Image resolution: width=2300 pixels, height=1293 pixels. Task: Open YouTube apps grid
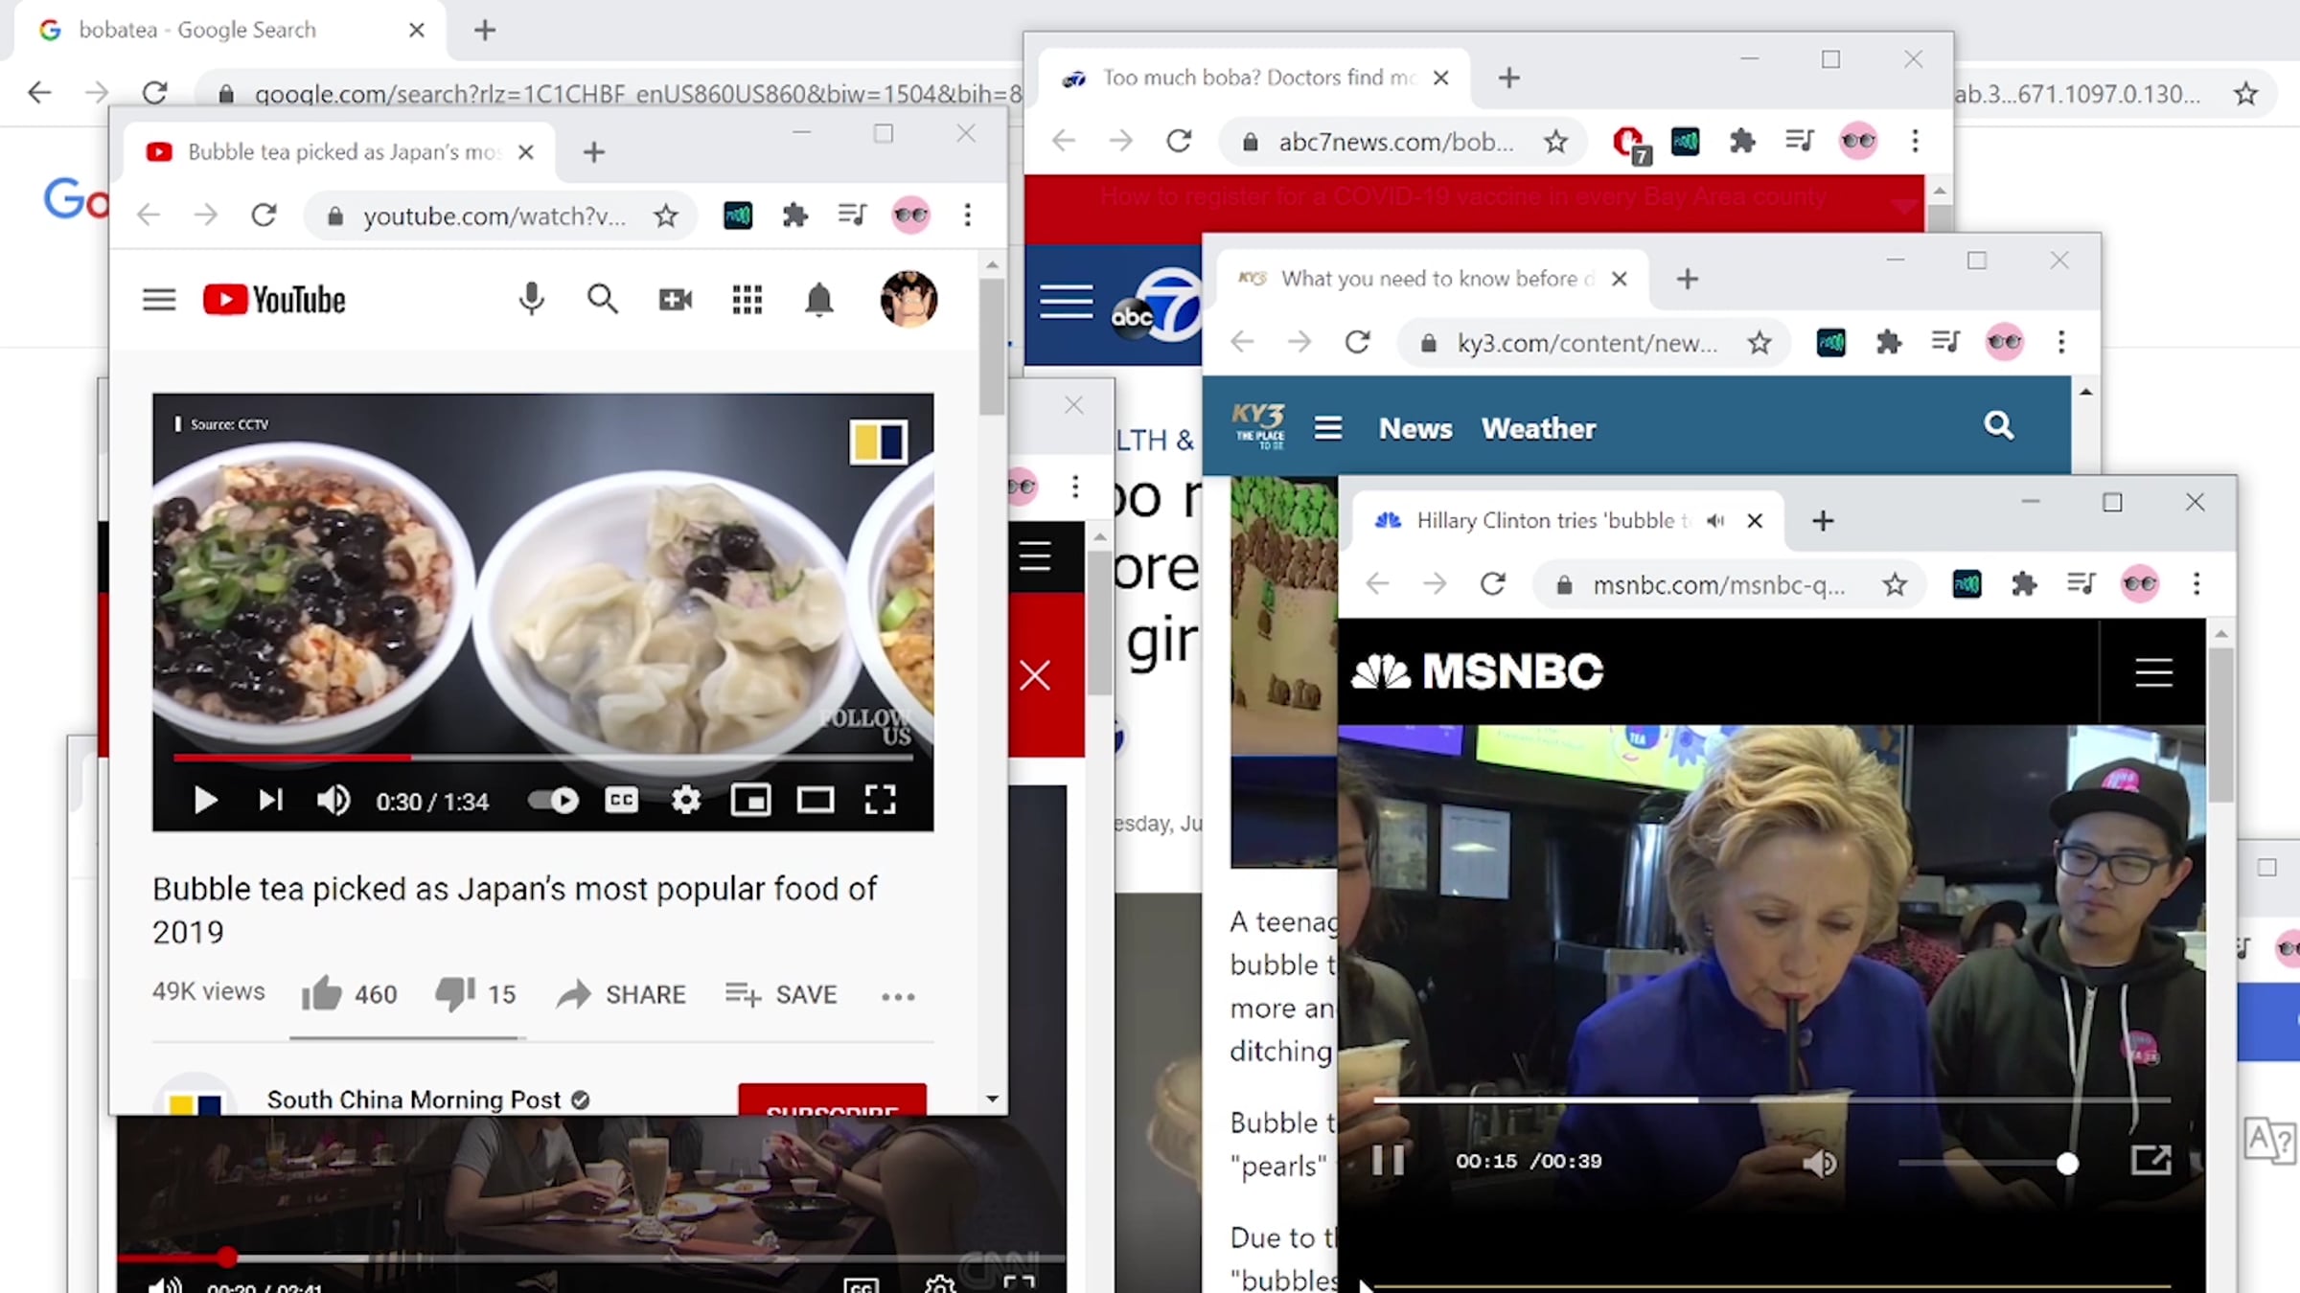[747, 300]
